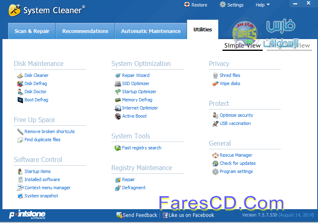318x223 pixels.
Task: Open the Installed software link
Action: (42, 179)
